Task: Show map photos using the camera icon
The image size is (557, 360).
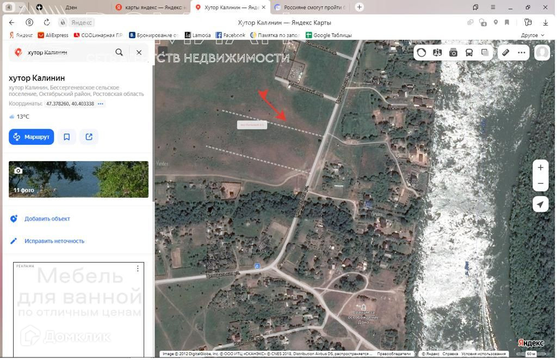Action: pos(453,53)
